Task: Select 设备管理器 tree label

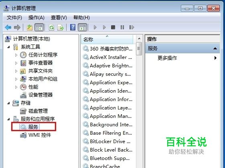Action: click(41, 95)
